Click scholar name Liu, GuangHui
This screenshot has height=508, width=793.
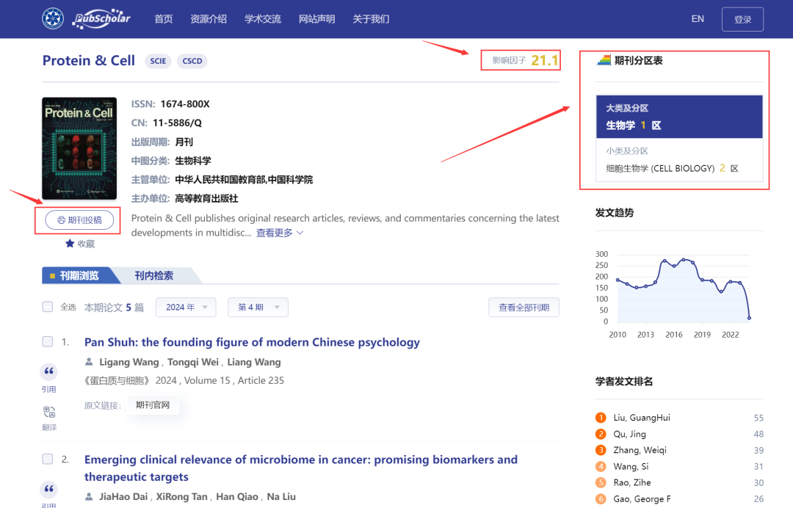642,418
